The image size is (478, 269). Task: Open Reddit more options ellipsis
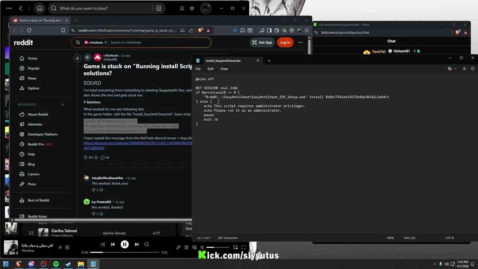[300, 42]
